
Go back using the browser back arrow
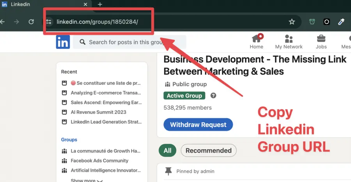[2, 22]
